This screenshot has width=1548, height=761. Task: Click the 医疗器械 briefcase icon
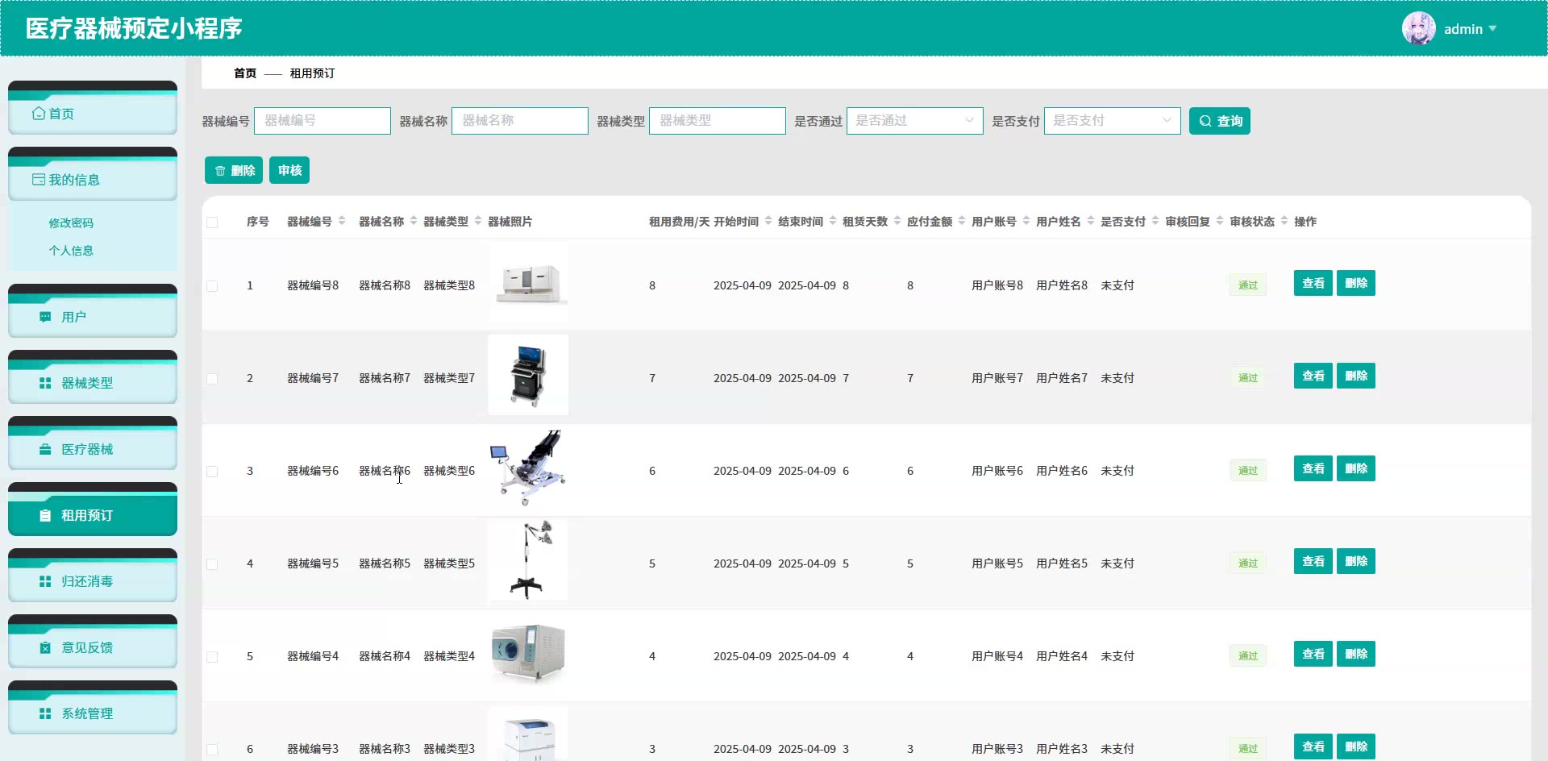(x=45, y=449)
